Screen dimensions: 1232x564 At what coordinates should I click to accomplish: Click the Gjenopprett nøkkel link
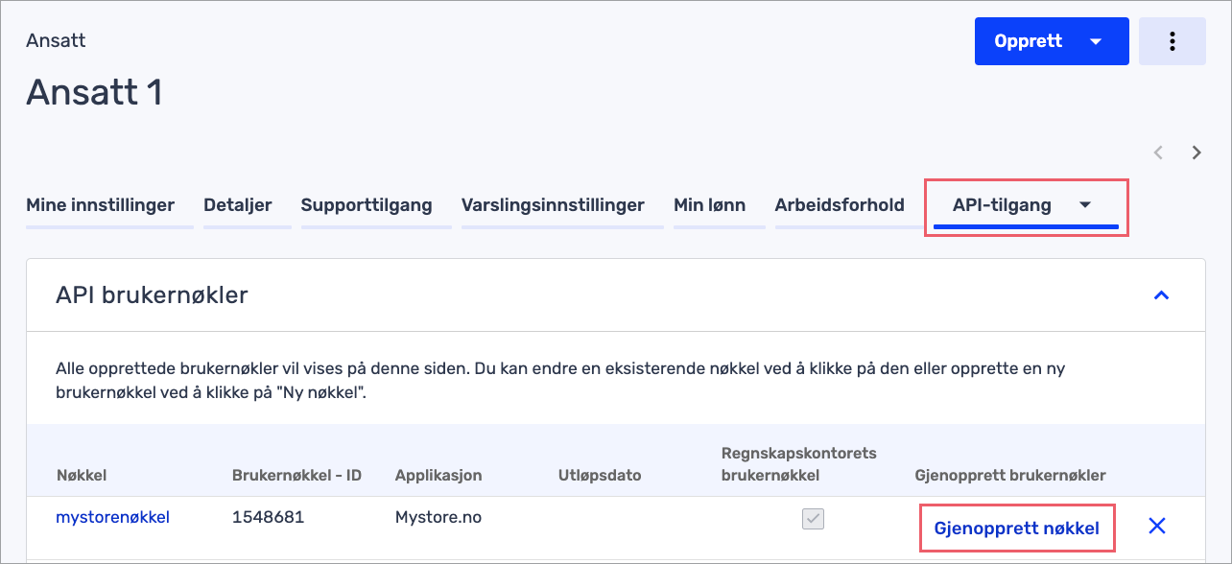point(1017,528)
